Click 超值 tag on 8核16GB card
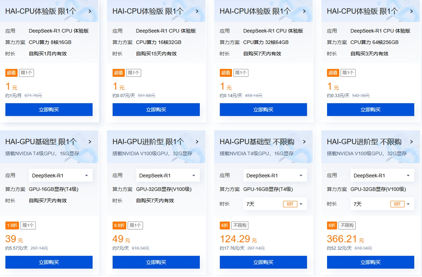The image size is (422, 277). click(12, 73)
